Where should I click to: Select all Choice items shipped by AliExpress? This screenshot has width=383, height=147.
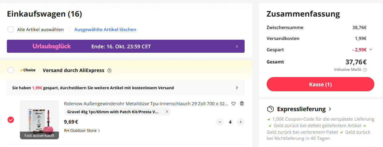(11, 70)
